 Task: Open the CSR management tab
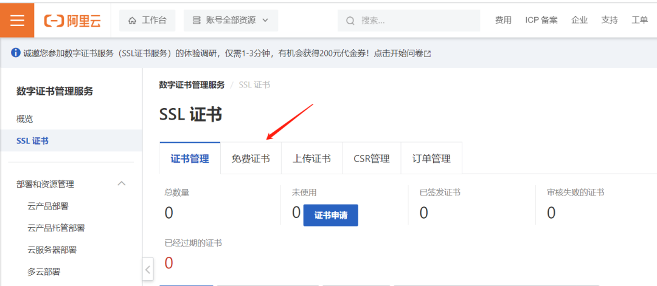[371, 158]
